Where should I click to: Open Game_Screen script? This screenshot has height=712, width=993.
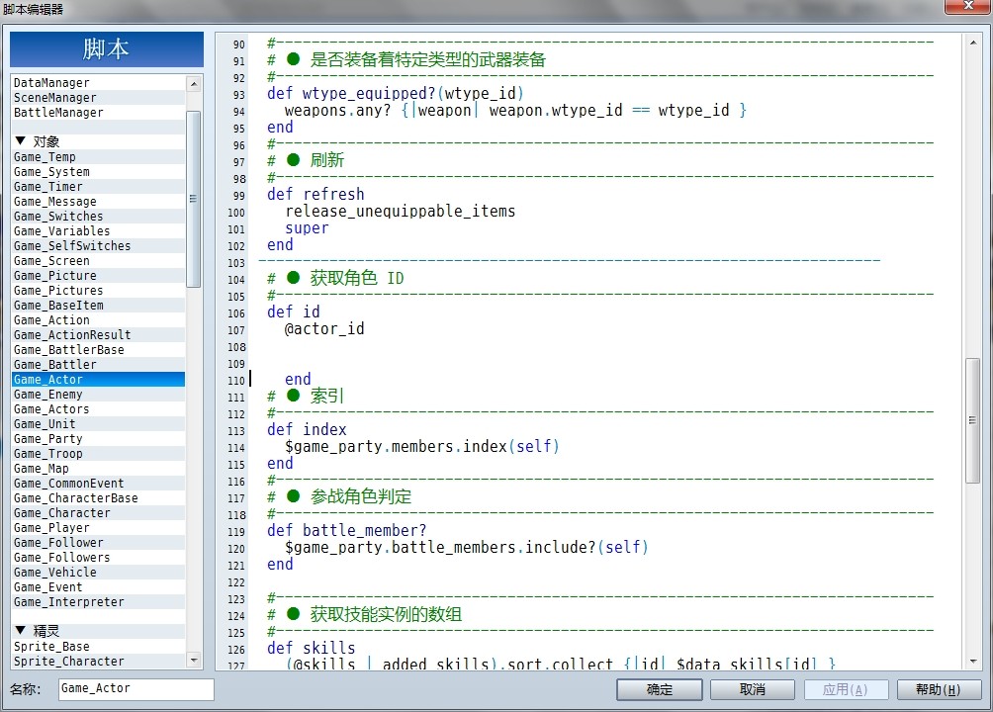click(x=98, y=261)
